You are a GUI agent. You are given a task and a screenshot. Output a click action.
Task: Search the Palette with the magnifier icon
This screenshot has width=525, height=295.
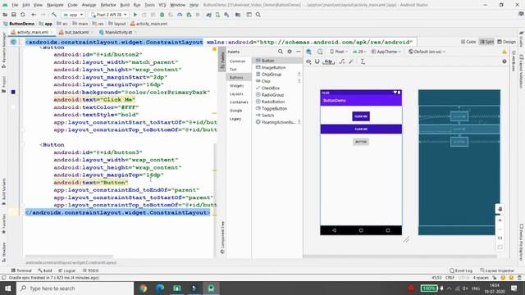click(x=281, y=52)
